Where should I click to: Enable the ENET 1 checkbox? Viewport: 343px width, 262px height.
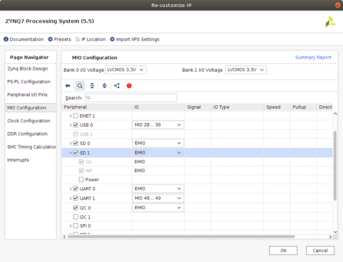[x=76, y=116]
